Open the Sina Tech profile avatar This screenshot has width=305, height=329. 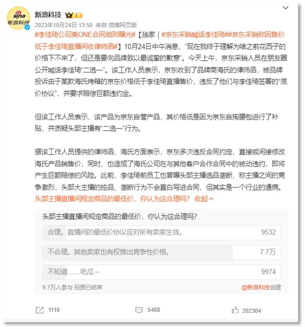tap(18, 18)
